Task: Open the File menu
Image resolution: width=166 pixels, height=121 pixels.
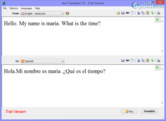Action: 5,8
